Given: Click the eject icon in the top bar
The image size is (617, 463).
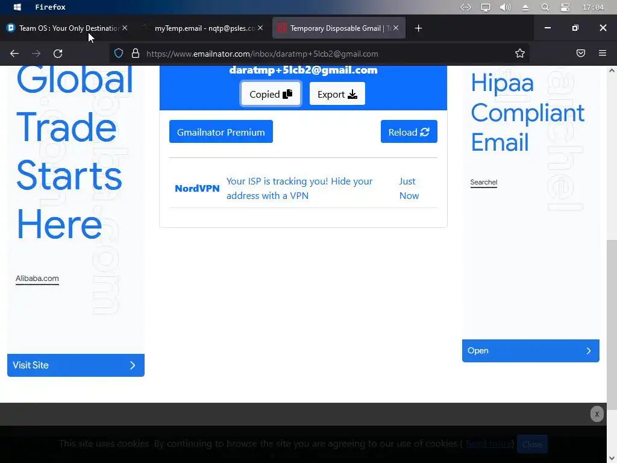Looking at the screenshot, I should coord(525,7).
